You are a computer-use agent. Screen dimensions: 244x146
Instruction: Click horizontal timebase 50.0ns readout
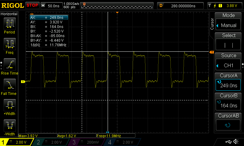[54, 6]
